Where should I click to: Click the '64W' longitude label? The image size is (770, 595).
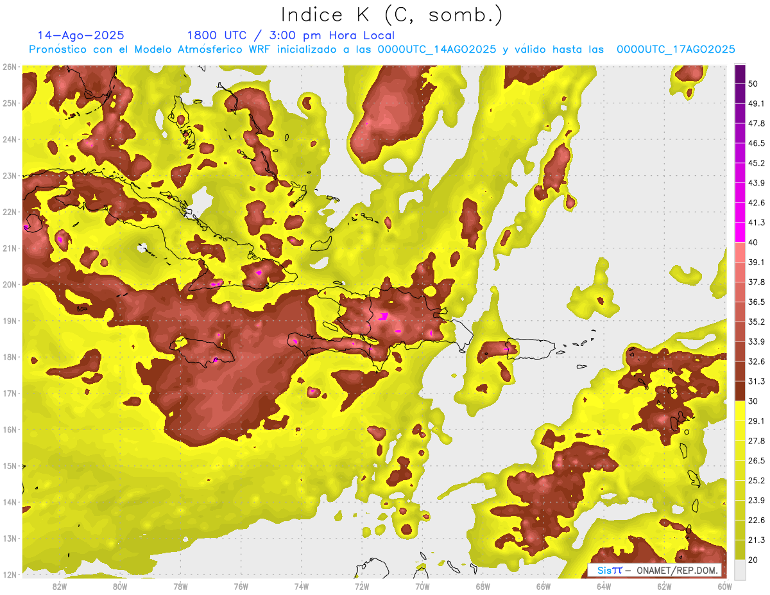(x=604, y=587)
